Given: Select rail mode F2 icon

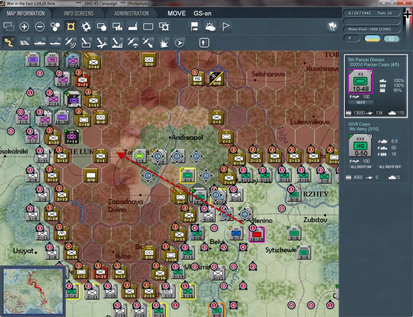Looking at the screenshot, I should point(25,42).
